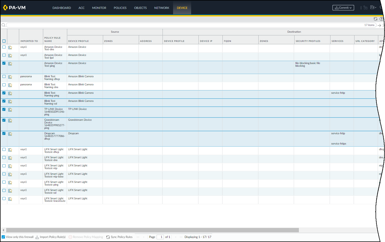Select the Blink Test Naming-dhcp row checkbox
Screen dimensions: 385x242
pyautogui.click(x=4, y=76)
